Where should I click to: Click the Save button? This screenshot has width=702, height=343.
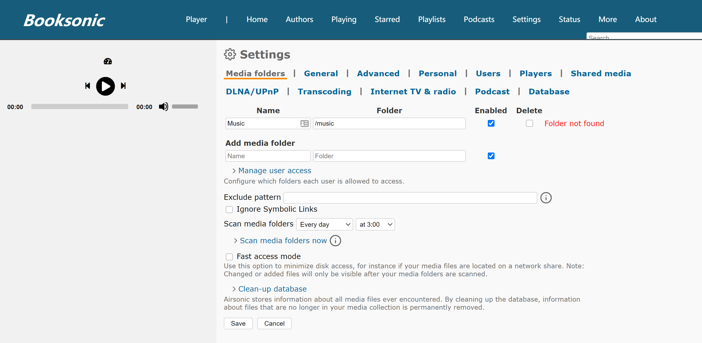238,323
